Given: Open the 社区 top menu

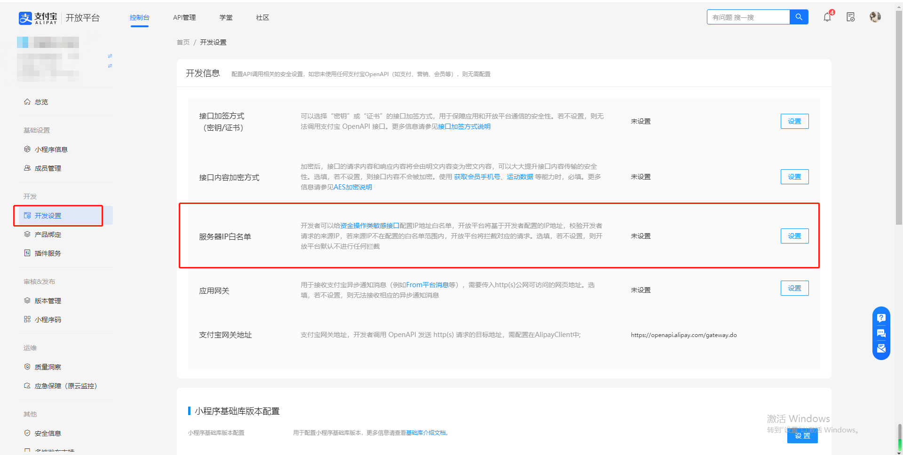Looking at the screenshot, I should (x=262, y=17).
